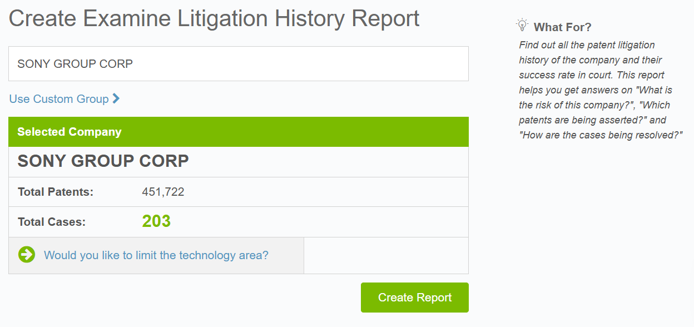Expand the Use Custom Group chevron arrow
Image resolution: width=694 pixels, height=327 pixels.
[x=116, y=98]
